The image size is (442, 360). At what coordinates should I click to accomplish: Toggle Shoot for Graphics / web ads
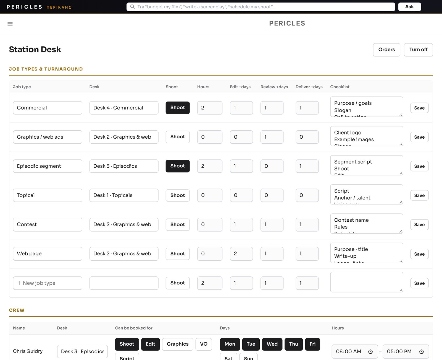tap(178, 137)
